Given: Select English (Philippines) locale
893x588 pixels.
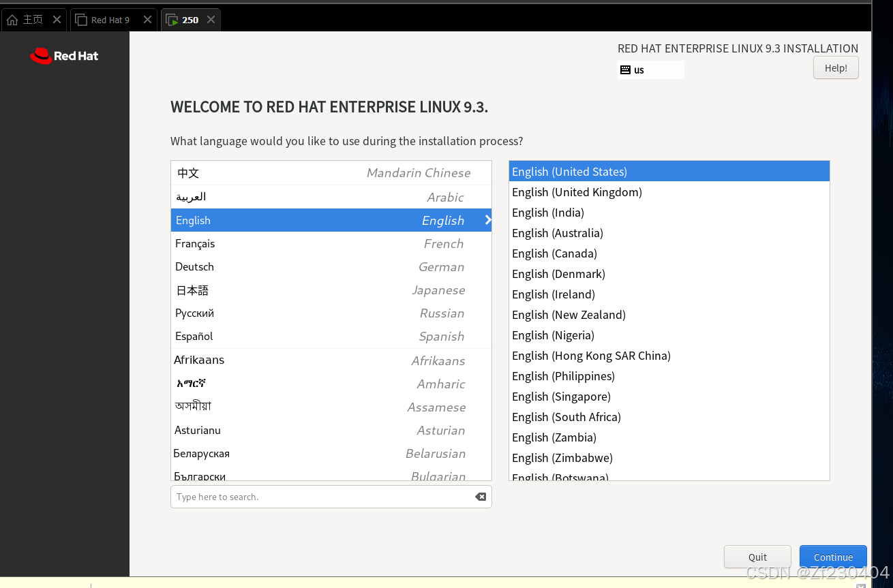Looking at the screenshot, I should click(x=669, y=376).
